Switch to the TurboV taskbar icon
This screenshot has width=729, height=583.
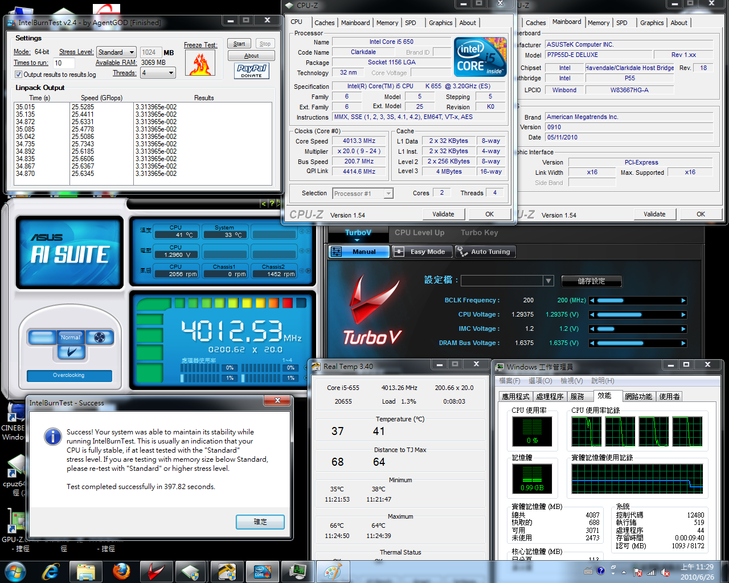click(156, 572)
